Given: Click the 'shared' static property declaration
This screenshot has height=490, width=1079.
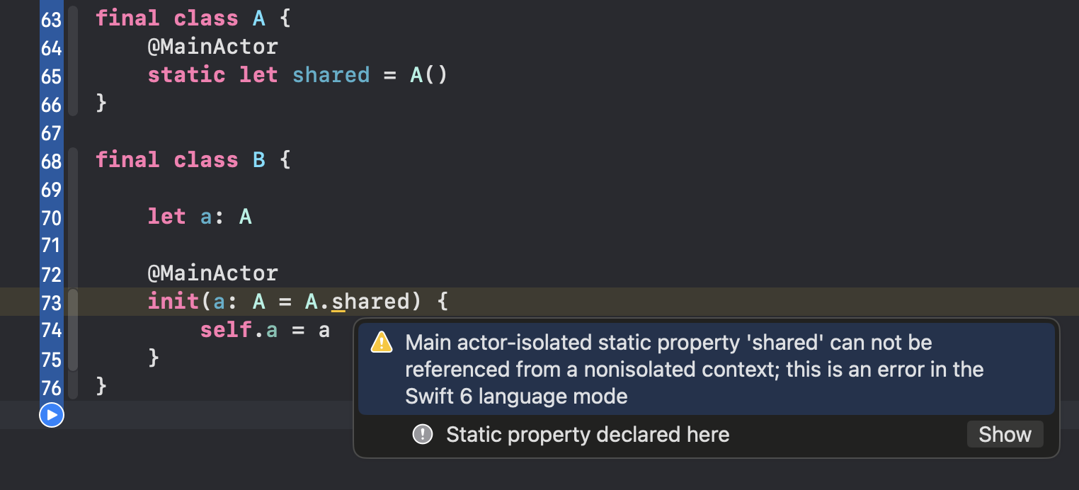Looking at the screenshot, I should click(331, 75).
